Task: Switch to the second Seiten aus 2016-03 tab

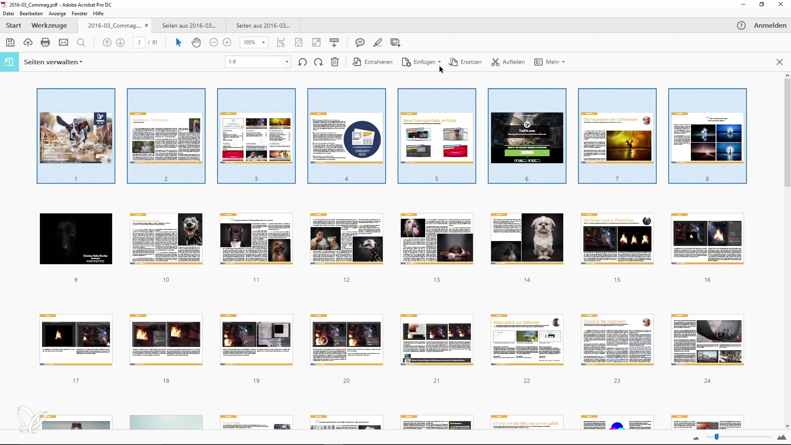Action: 263,26
